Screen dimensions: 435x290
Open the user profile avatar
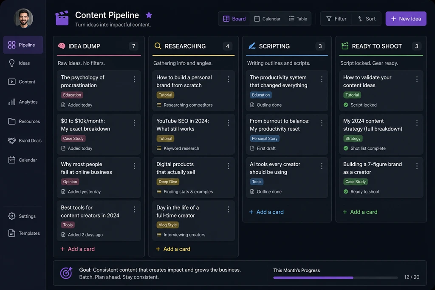coord(23,18)
